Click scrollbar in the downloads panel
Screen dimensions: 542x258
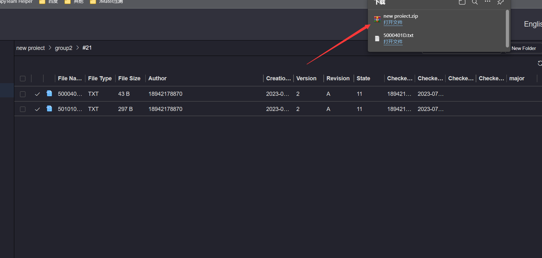tap(507, 29)
